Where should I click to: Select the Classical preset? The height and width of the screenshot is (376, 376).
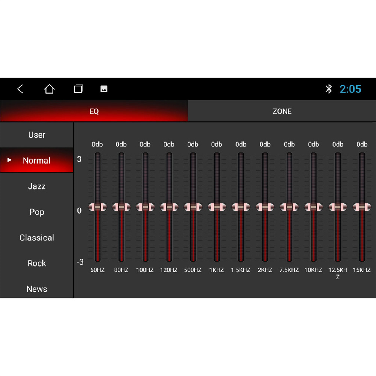tap(37, 238)
